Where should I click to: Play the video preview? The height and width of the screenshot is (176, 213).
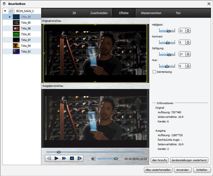pos(56,158)
